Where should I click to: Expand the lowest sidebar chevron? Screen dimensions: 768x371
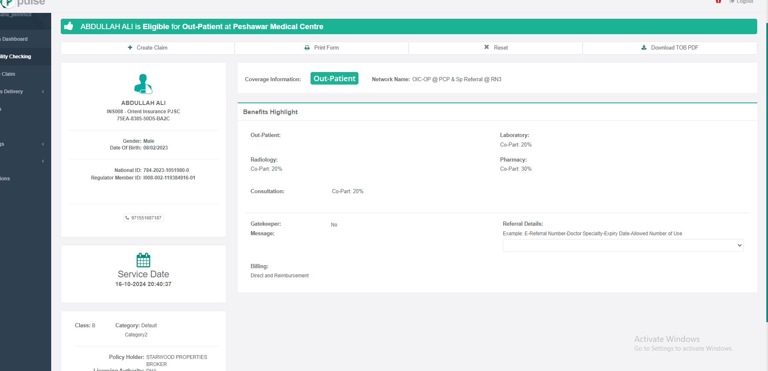click(x=43, y=161)
